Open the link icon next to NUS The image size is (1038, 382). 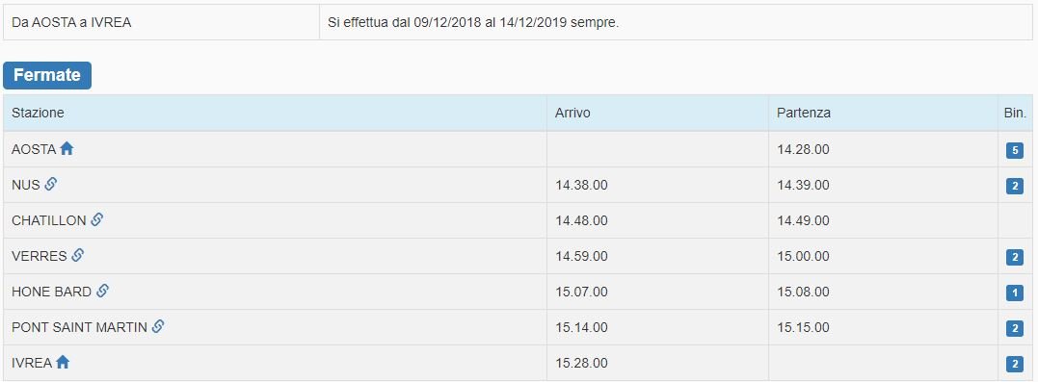50,185
